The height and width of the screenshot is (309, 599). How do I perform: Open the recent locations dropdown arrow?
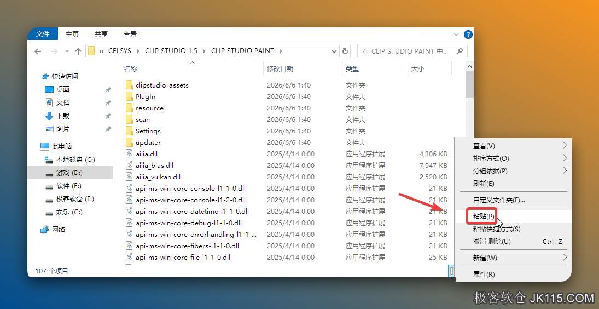(67, 51)
